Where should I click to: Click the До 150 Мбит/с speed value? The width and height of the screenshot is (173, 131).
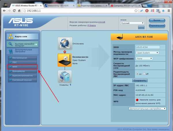[x=143, y=66]
